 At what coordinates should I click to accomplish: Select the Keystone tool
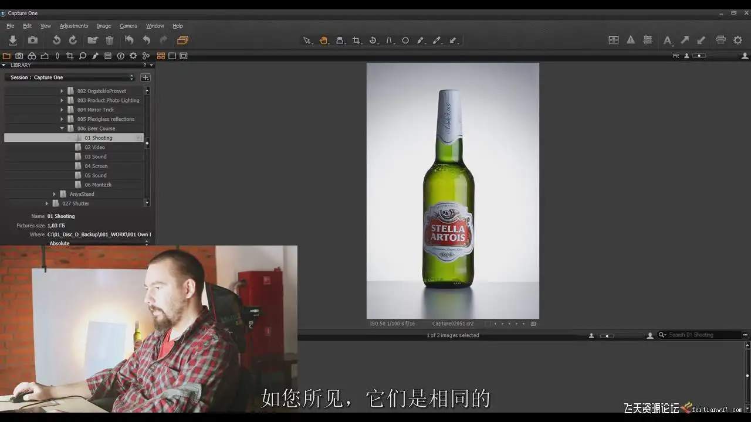(x=389, y=40)
